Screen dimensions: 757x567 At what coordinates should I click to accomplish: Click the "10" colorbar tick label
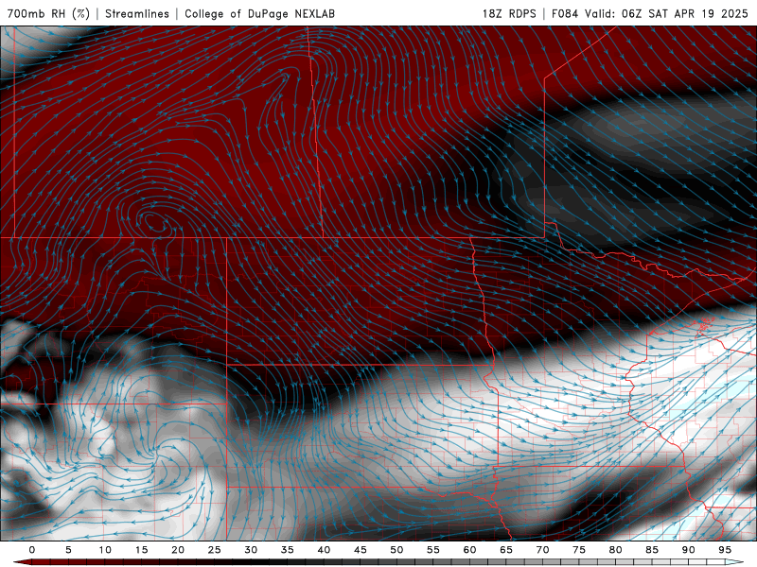105,550
